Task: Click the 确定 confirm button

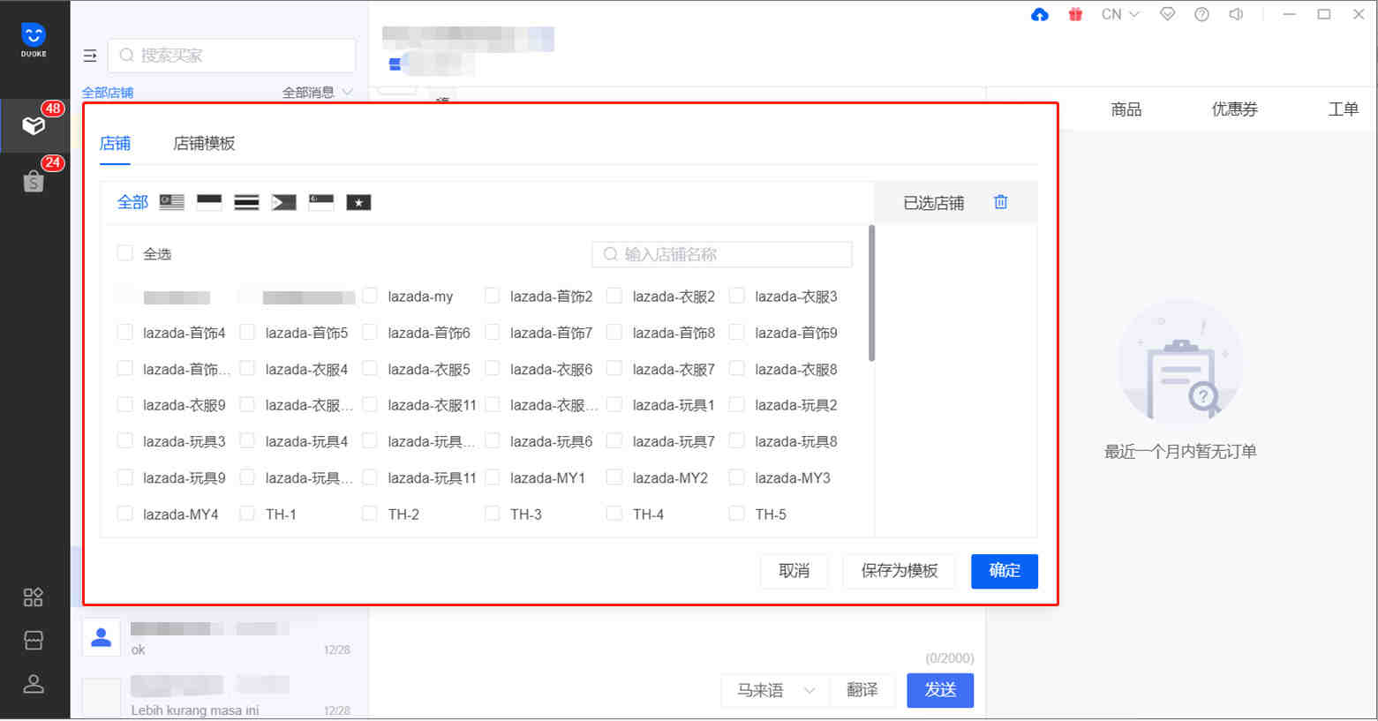Action: coord(1004,571)
